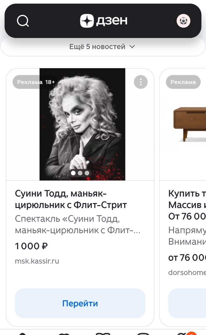Open Суини Тодд, маньяк-цирюльник title
Screen dimensions: 206x335
pyautogui.click(x=71, y=199)
